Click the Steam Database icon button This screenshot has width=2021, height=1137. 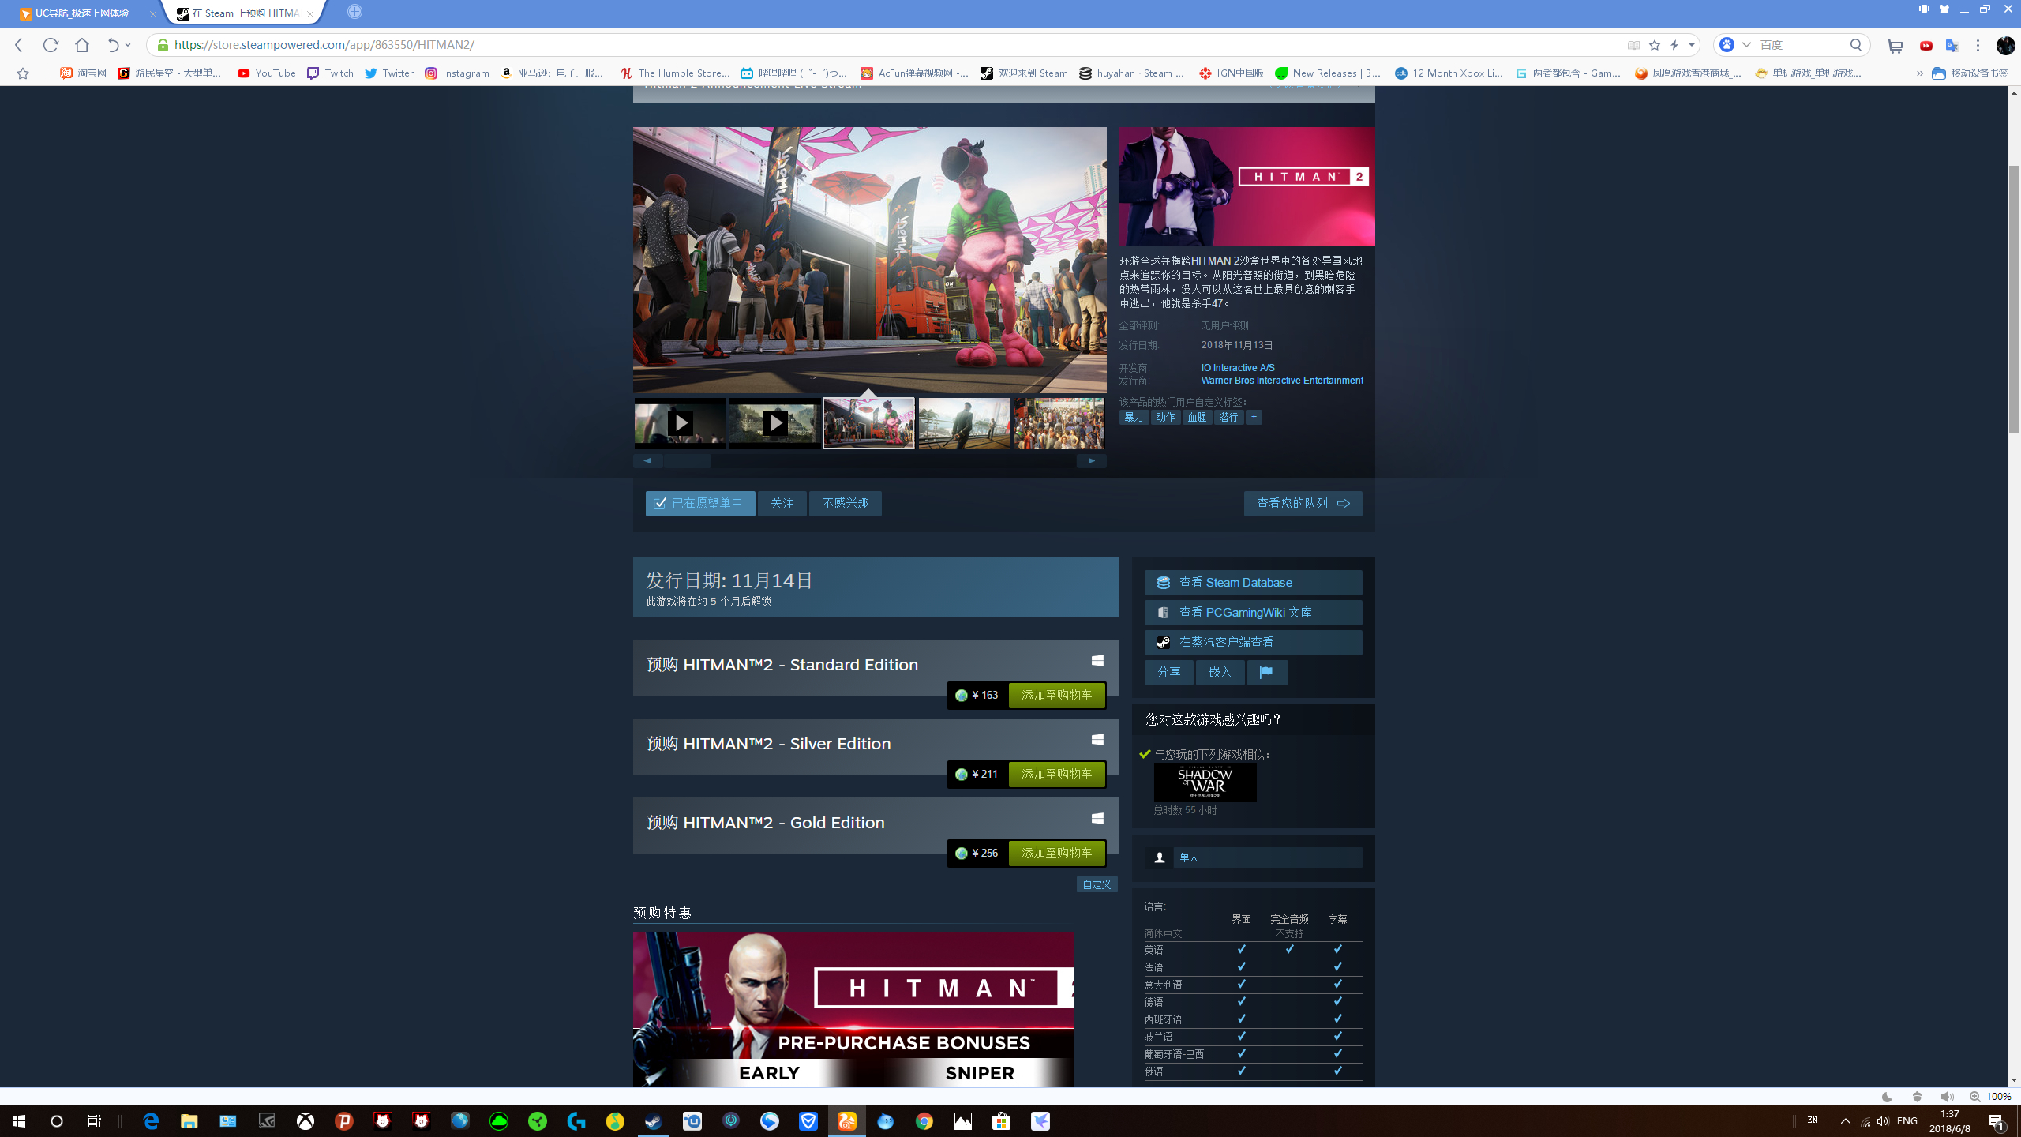click(1253, 583)
